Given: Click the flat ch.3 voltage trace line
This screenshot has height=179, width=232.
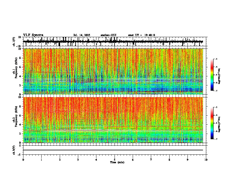Looking at the screenshot, I should (113, 150).
